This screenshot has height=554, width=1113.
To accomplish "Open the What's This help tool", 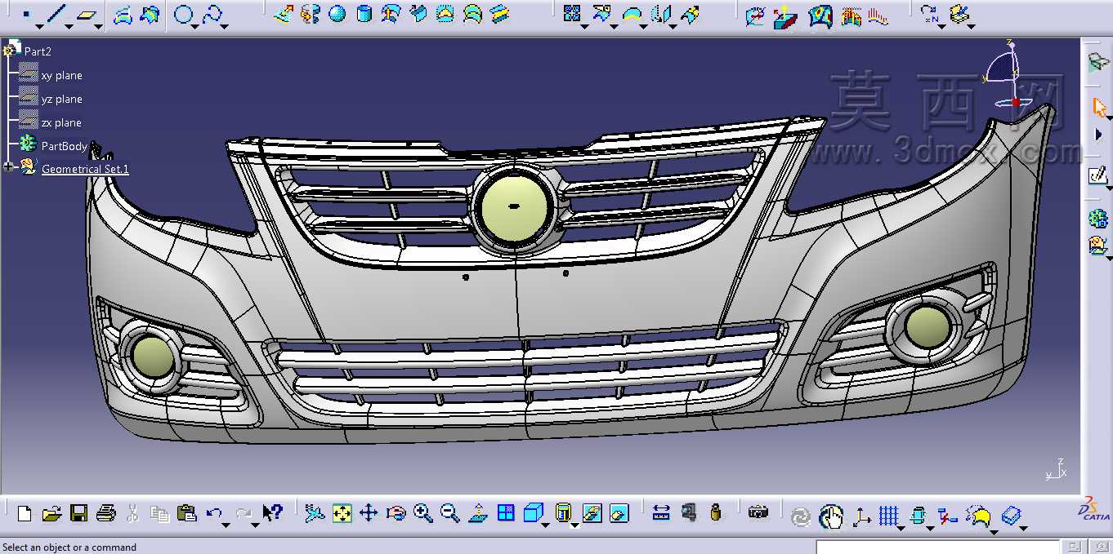I will pos(272,513).
